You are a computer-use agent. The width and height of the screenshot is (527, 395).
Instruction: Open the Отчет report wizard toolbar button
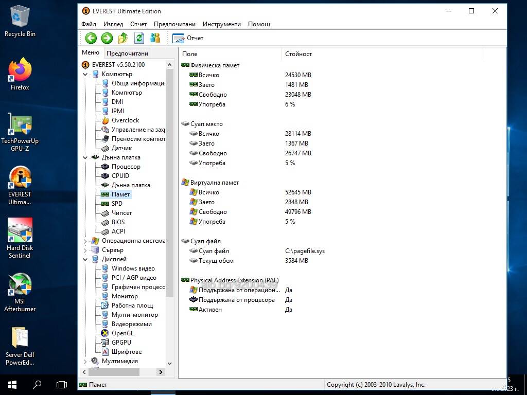point(188,38)
